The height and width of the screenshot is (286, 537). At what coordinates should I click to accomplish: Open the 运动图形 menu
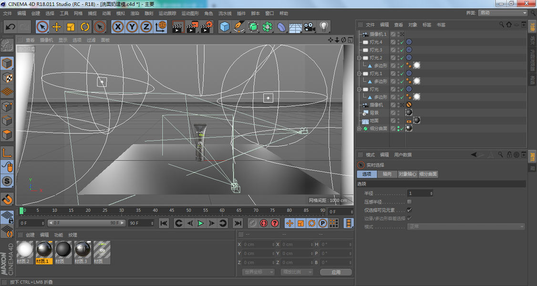(190, 13)
